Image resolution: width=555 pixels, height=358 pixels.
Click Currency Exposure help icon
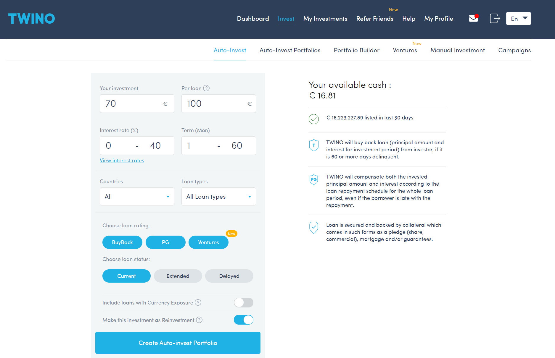[x=198, y=302]
